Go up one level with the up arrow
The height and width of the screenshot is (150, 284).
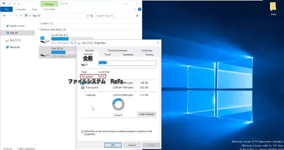tap(21, 16)
